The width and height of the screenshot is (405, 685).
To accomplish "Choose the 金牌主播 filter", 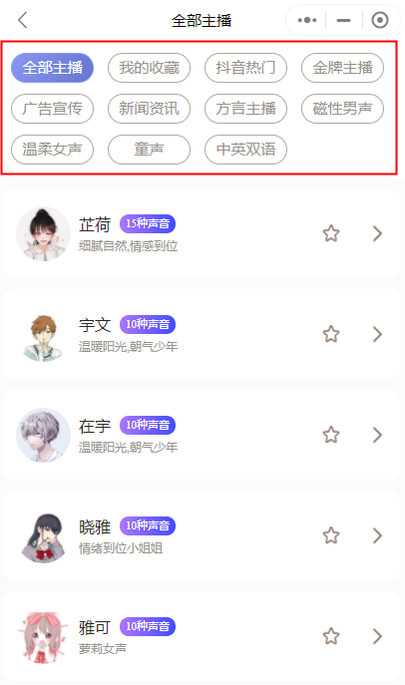I will coord(342,68).
